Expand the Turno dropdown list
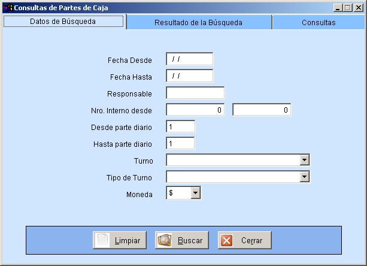The height and width of the screenshot is (266, 367). [x=305, y=160]
